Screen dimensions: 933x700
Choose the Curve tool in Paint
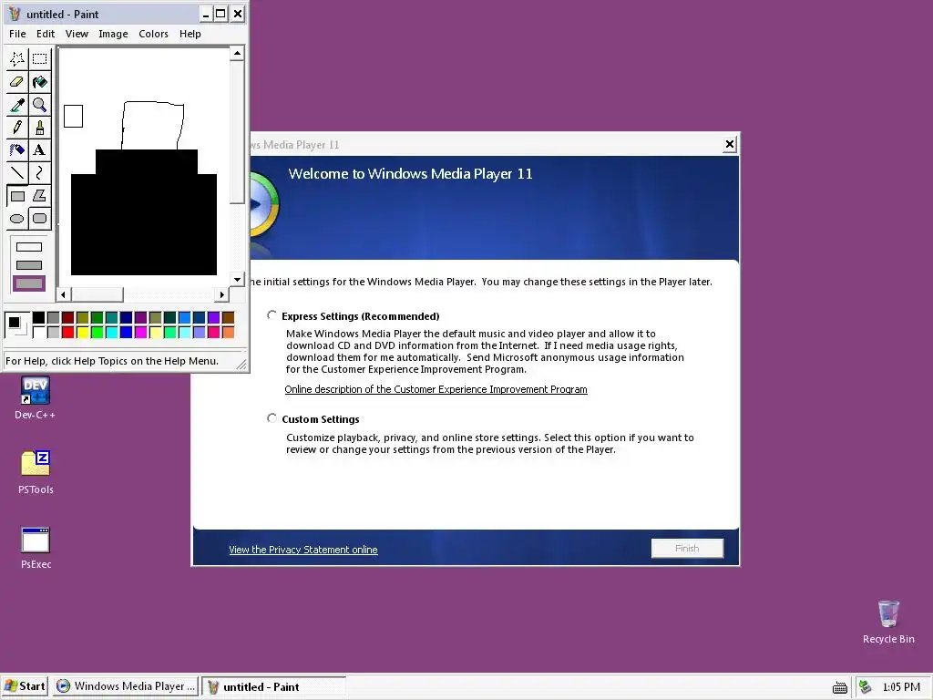coord(40,172)
